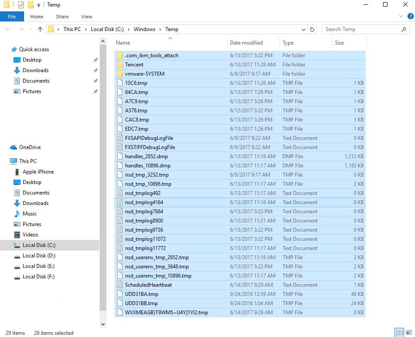Viewport: 415px width, 337px height.
Task: Open the address bar history dropdown
Action: [x=303, y=29]
